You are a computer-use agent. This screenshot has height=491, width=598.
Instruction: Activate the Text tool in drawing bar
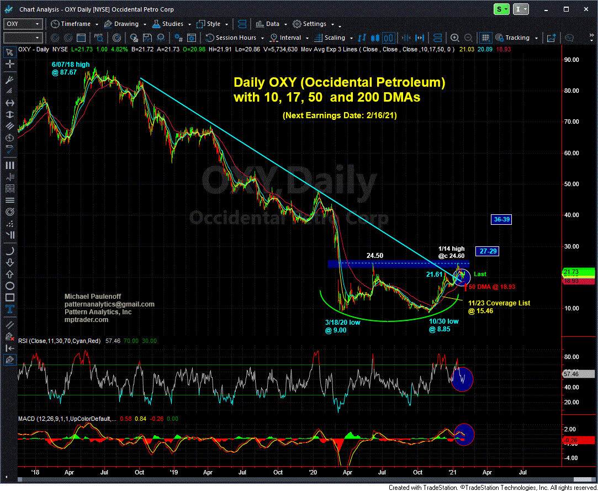(x=10, y=309)
